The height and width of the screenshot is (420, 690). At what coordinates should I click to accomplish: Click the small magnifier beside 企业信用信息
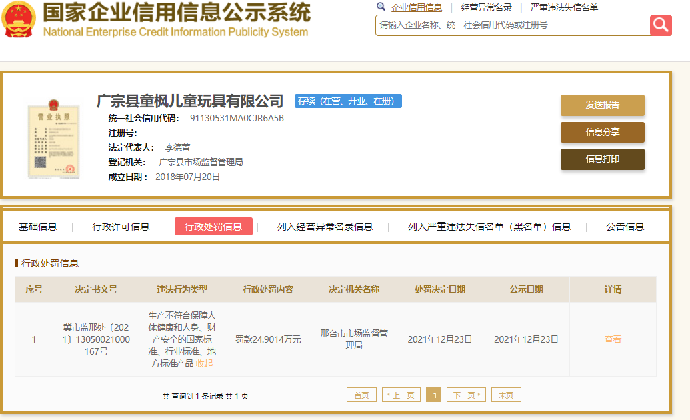[381, 7]
